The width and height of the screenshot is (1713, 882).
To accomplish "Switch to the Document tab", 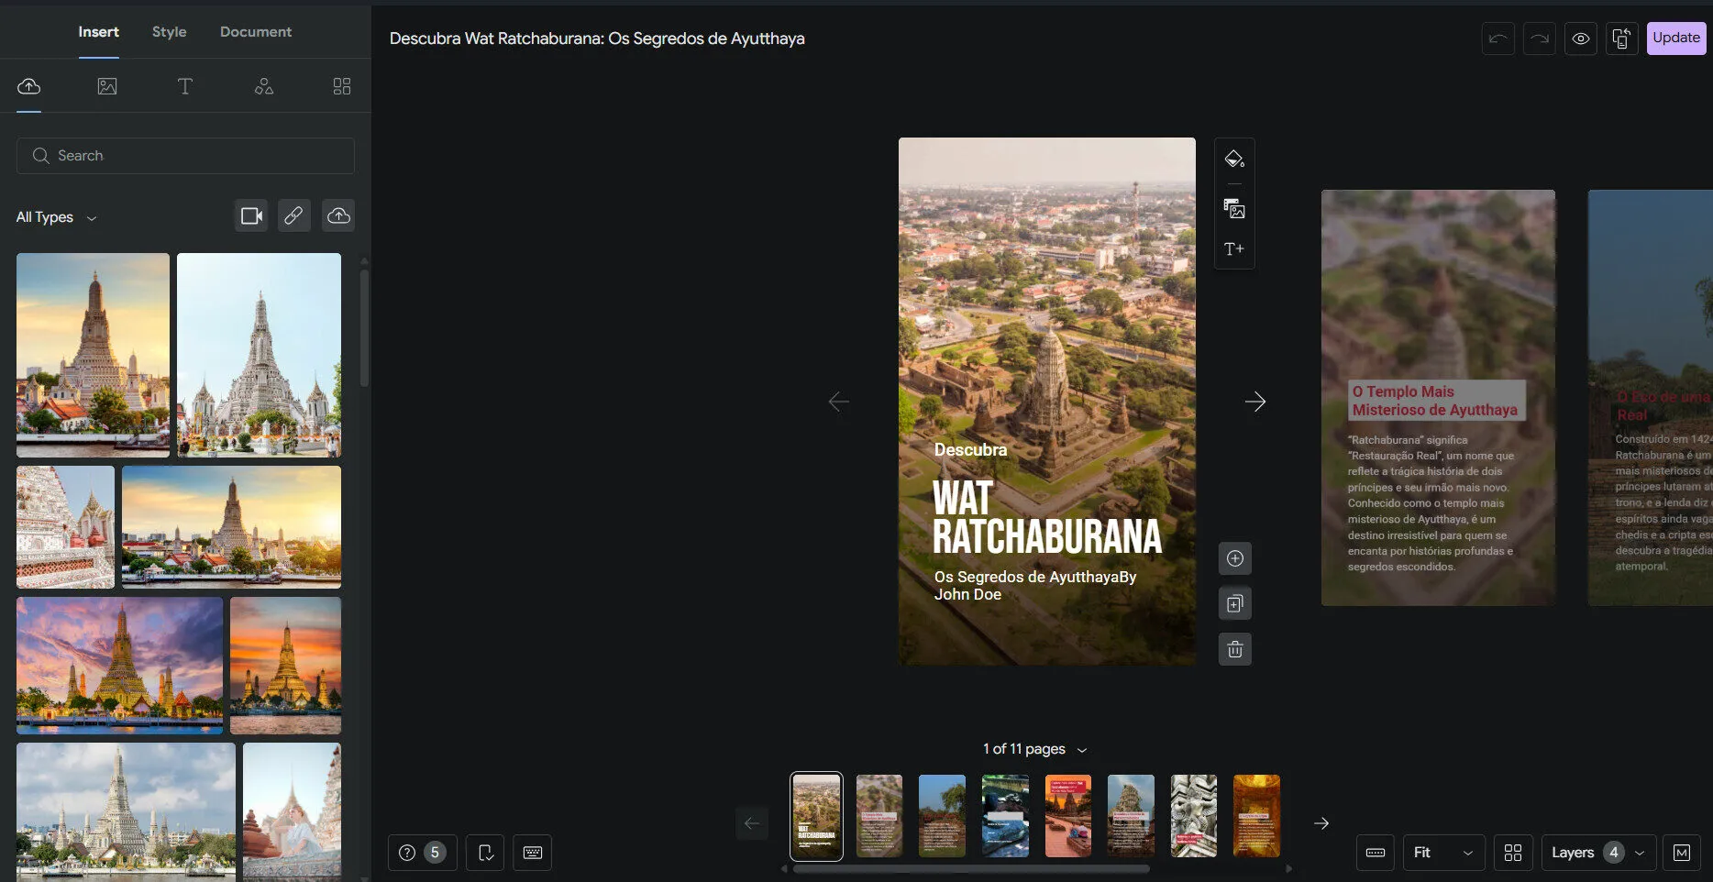I will (256, 31).
